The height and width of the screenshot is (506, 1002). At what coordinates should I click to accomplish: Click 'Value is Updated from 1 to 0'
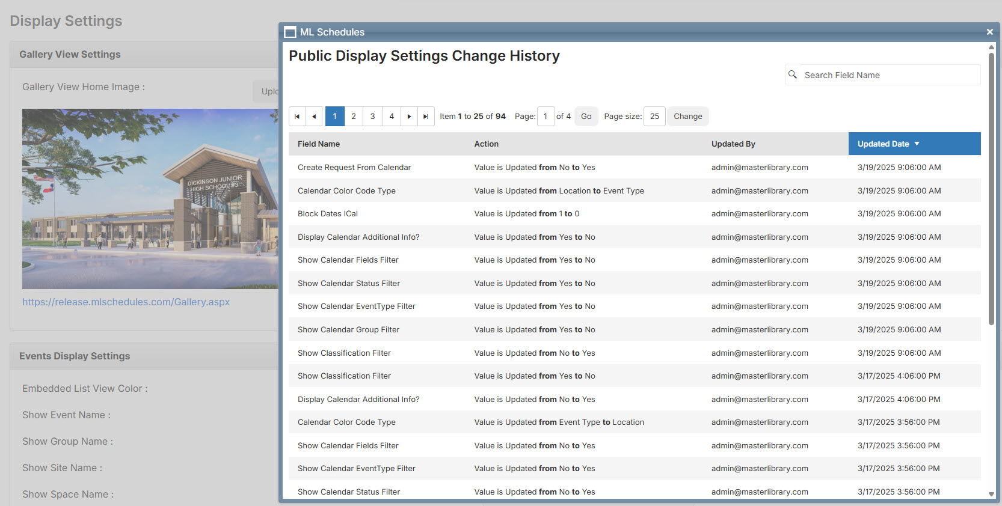click(527, 214)
